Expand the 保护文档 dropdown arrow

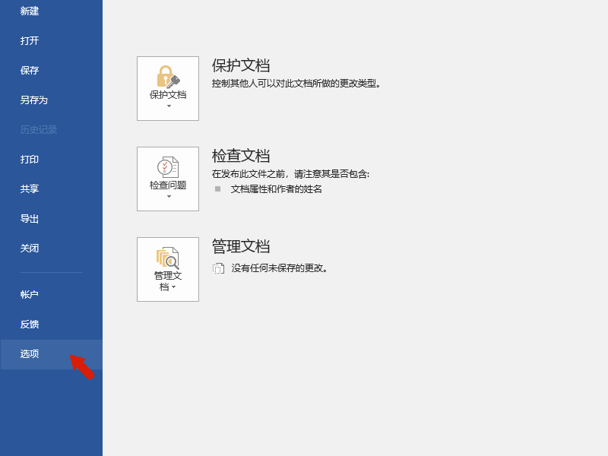(167, 106)
